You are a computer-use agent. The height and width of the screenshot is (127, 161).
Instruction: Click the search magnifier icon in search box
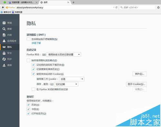click(x=121, y=7)
